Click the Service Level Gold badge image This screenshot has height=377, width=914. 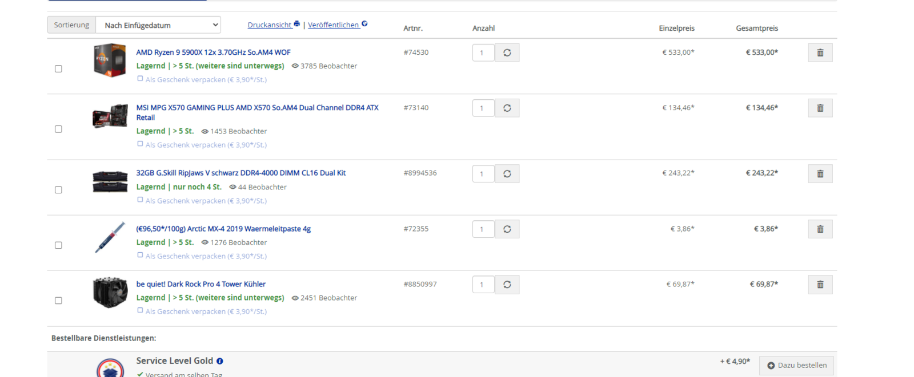[x=110, y=368]
